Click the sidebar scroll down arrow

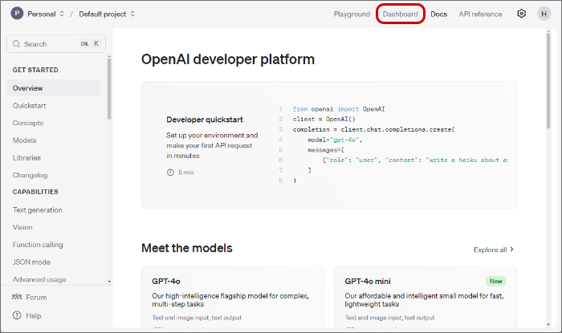109,282
